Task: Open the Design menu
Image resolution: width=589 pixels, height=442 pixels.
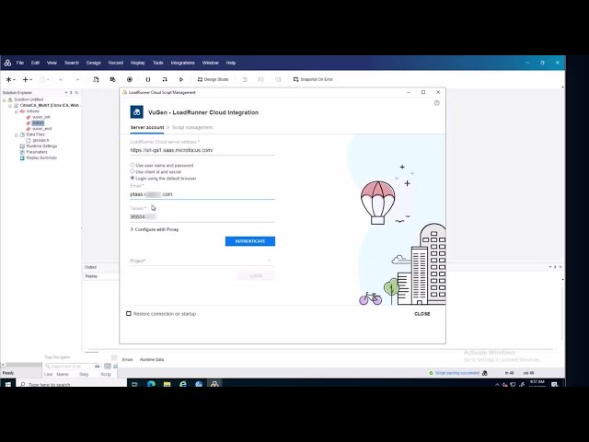Action: pos(94,63)
